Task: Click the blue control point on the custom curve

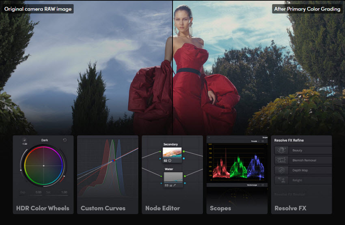Action: (113, 161)
